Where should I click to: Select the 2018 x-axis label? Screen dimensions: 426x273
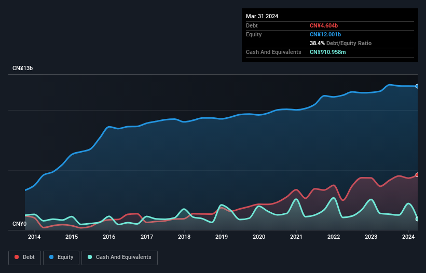pos(184,237)
